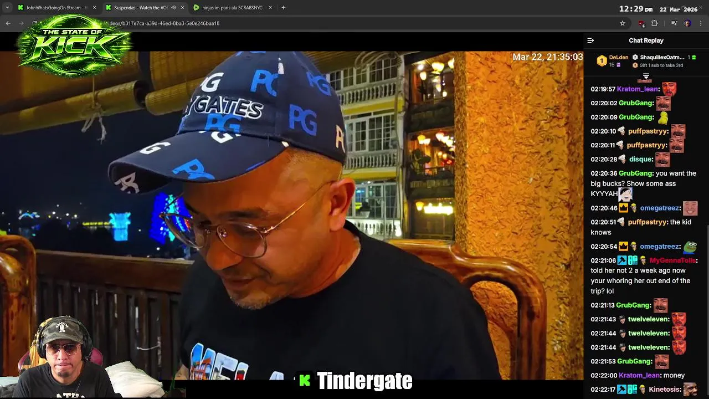
Task: Switch to ninjas im paris tab
Action: point(232,8)
